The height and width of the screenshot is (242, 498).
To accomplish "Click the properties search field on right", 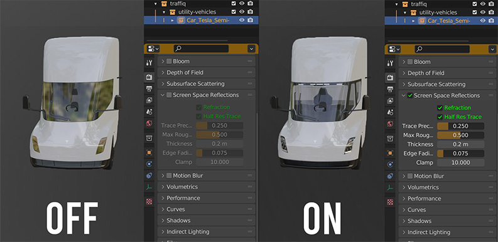I will click(442, 49).
